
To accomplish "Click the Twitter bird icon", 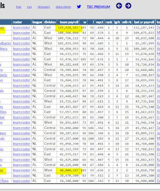I will pyautogui.click(x=79, y=7).
